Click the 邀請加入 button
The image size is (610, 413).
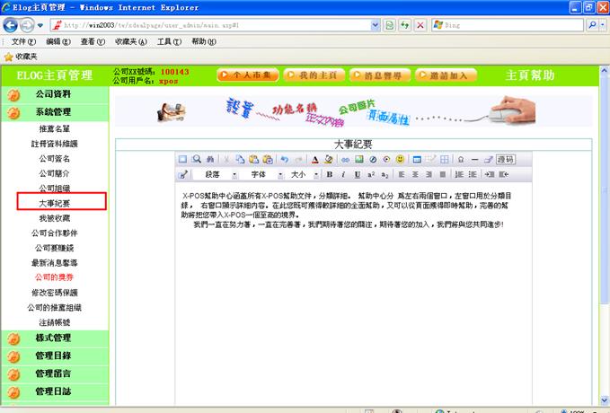click(446, 75)
